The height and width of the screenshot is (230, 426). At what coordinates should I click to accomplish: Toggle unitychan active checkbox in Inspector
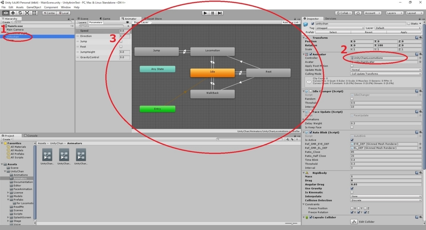[x=313, y=24]
